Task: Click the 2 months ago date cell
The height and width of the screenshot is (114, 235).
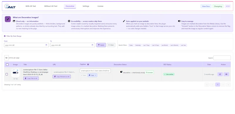Action: pos(209,74)
